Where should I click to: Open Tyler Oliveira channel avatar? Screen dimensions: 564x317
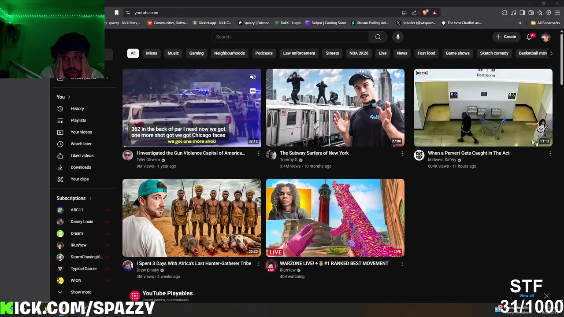pos(128,155)
